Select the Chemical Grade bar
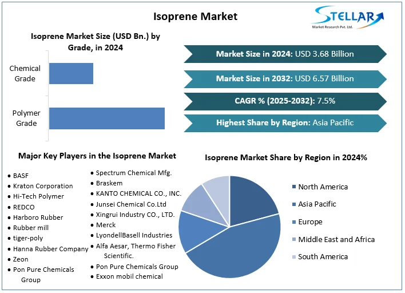The height and width of the screenshot is (293, 405). point(71,73)
